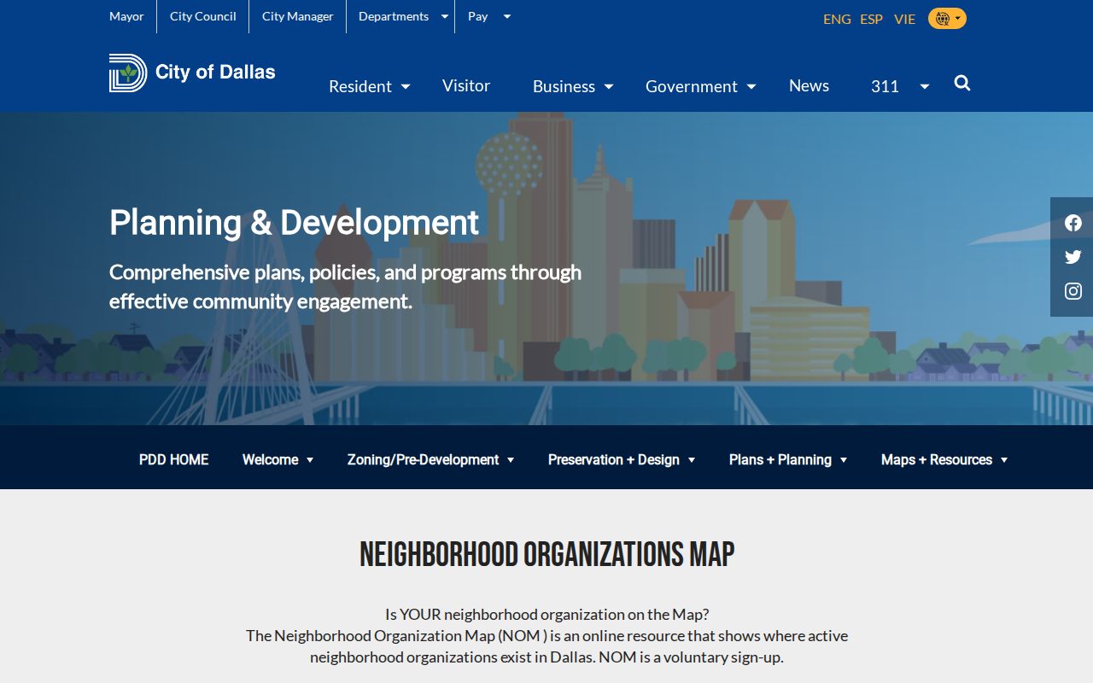This screenshot has height=683, width=1093.
Task: Open the Instagram social icon
Action: pos(1073,291)
